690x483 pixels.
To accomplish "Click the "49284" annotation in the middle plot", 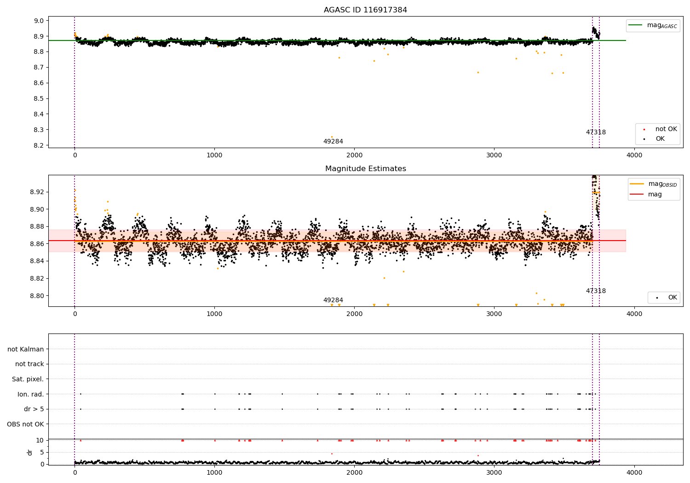I will click(333, 300).
